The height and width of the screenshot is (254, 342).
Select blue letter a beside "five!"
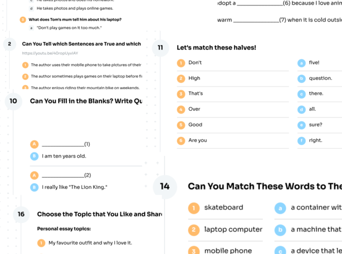(302, 63)
